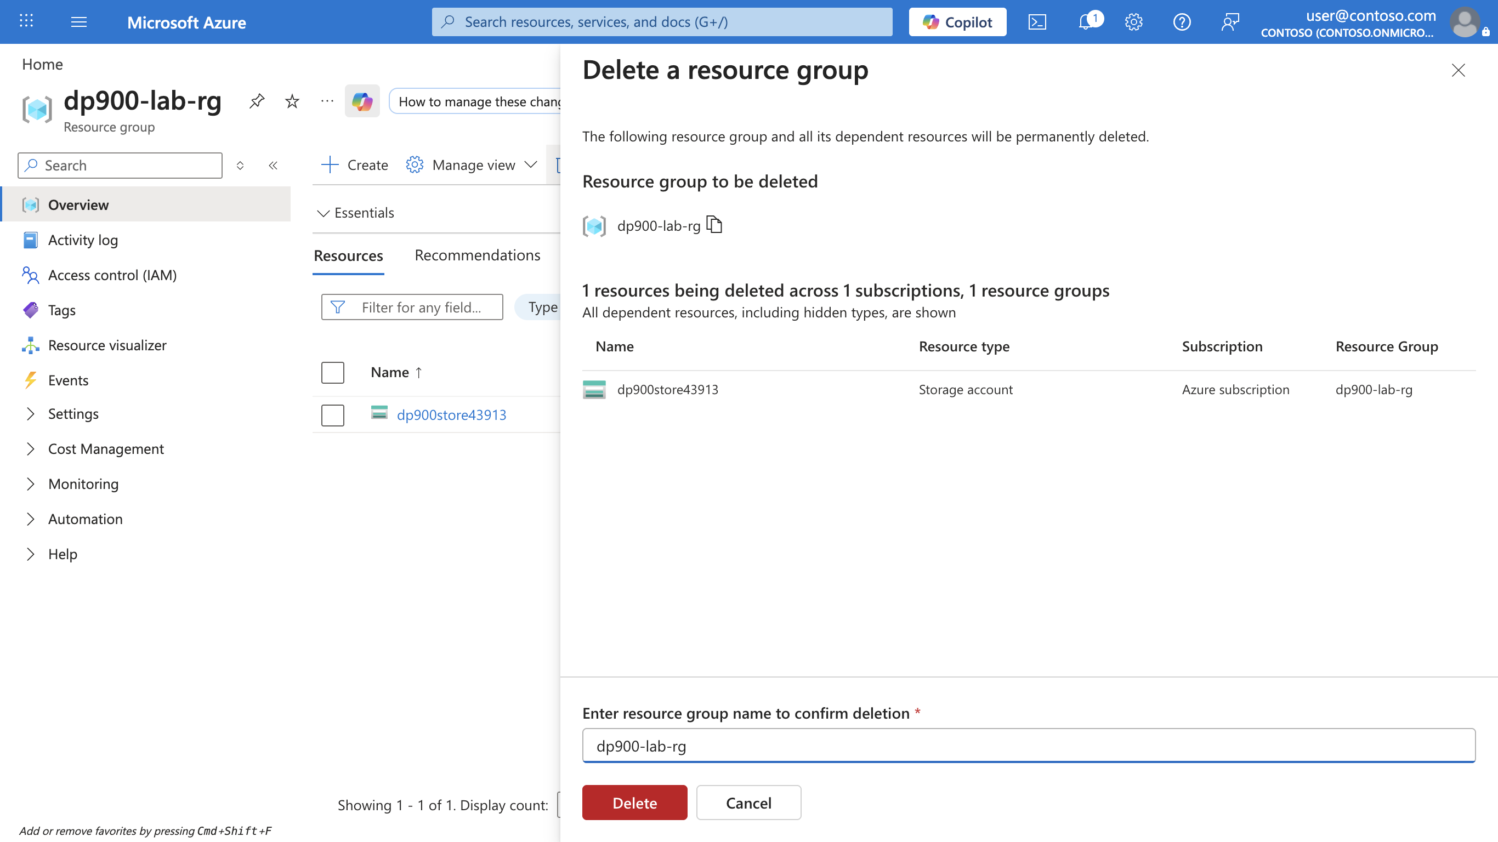Image resolution: width=1498 pixels, height=842 pixels.
Task: Open portal settings gear
Action: [x=1133, y=22]
